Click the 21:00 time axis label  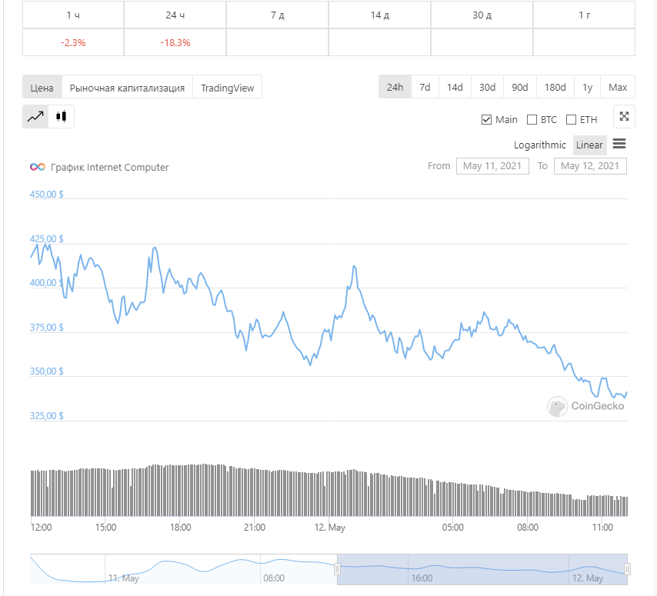[255, 528]
